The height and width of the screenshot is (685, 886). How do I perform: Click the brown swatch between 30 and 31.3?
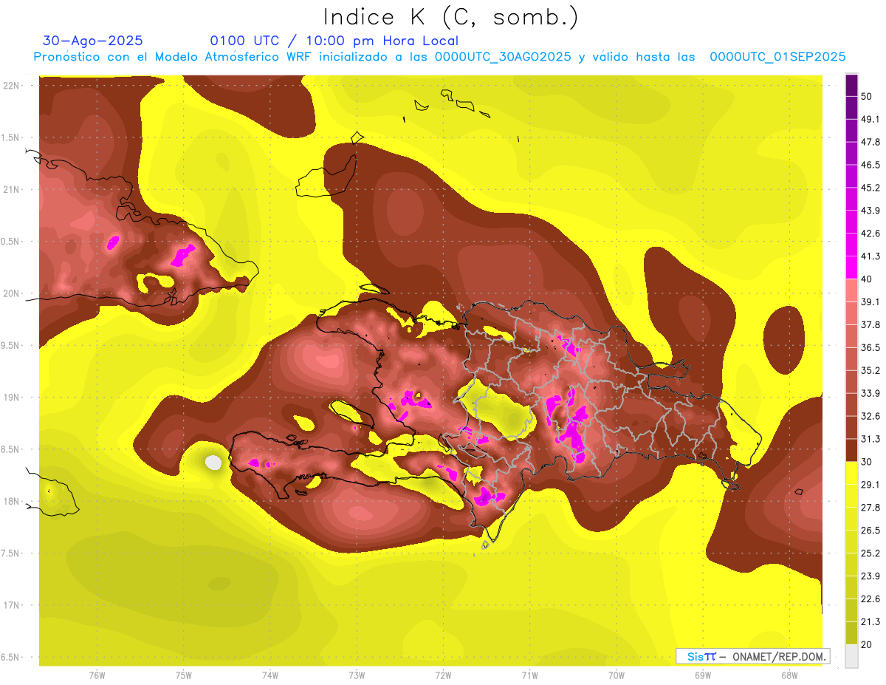coord(851,450)
